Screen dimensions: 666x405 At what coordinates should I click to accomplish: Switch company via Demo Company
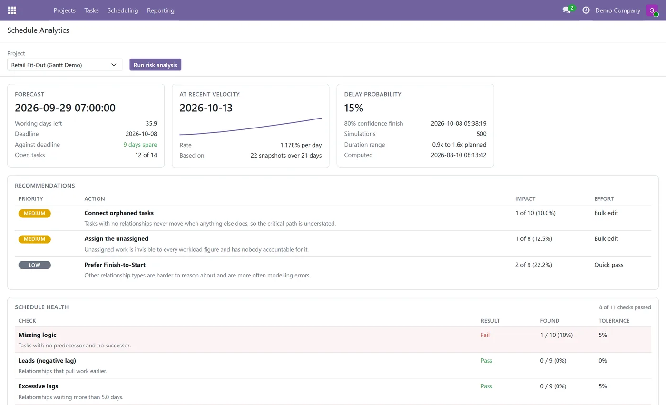pos(617,10)
